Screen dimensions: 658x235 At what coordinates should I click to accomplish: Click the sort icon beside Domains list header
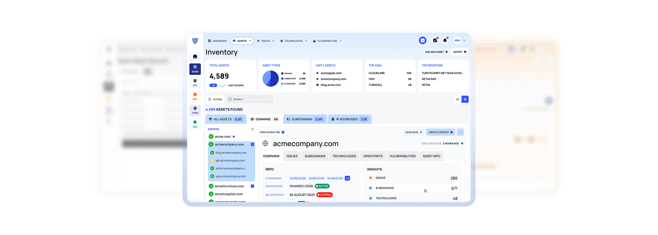tap(252, 129)
